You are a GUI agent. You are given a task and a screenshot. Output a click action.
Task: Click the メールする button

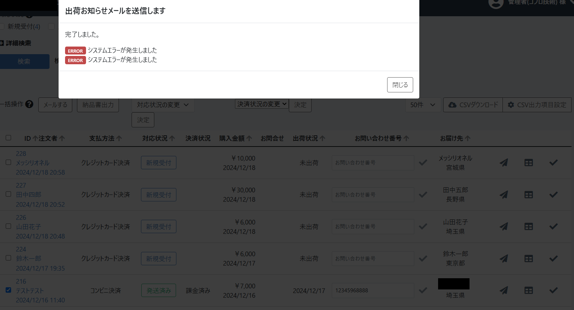pos(55,105)
